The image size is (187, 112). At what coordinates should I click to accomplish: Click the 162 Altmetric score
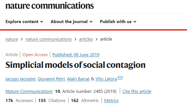(85, 101)
